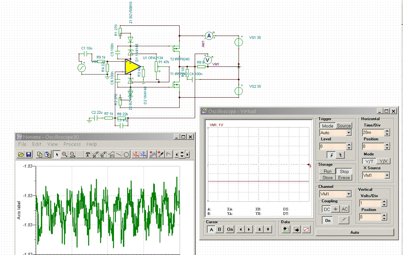This screenshot has height=255, width=403.
Task: Decrease Vertical Position with down spinner arrow
Action: [x=384, y=219]
